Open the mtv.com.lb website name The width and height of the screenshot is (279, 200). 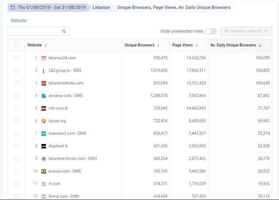click(x=58, y=108)
